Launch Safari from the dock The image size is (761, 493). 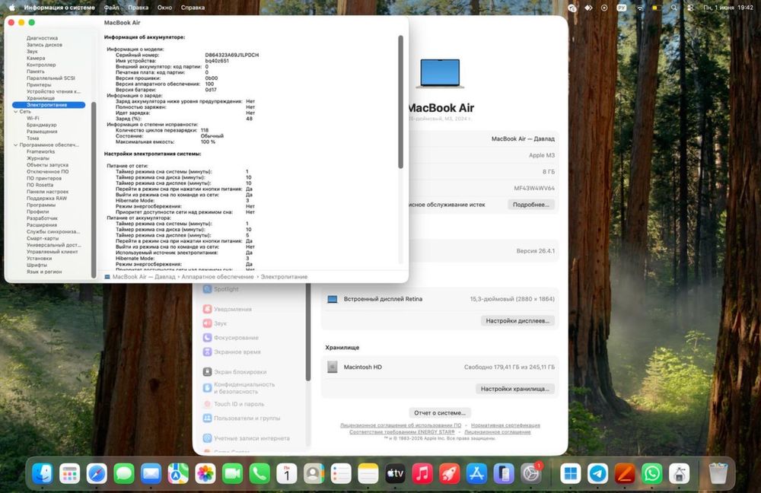pos(97,473)
